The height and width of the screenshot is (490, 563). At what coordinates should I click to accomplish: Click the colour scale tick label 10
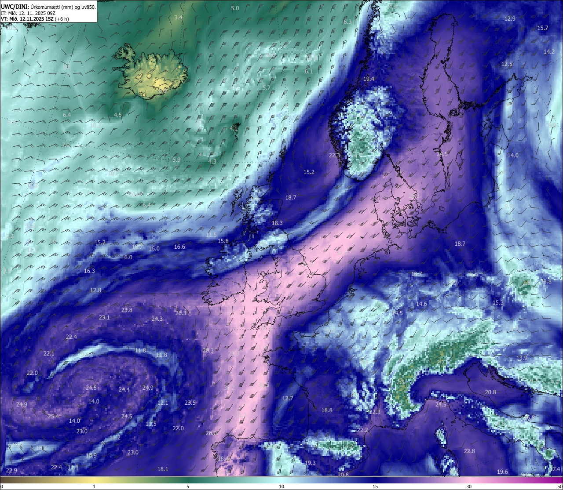[x=281, y=486]
